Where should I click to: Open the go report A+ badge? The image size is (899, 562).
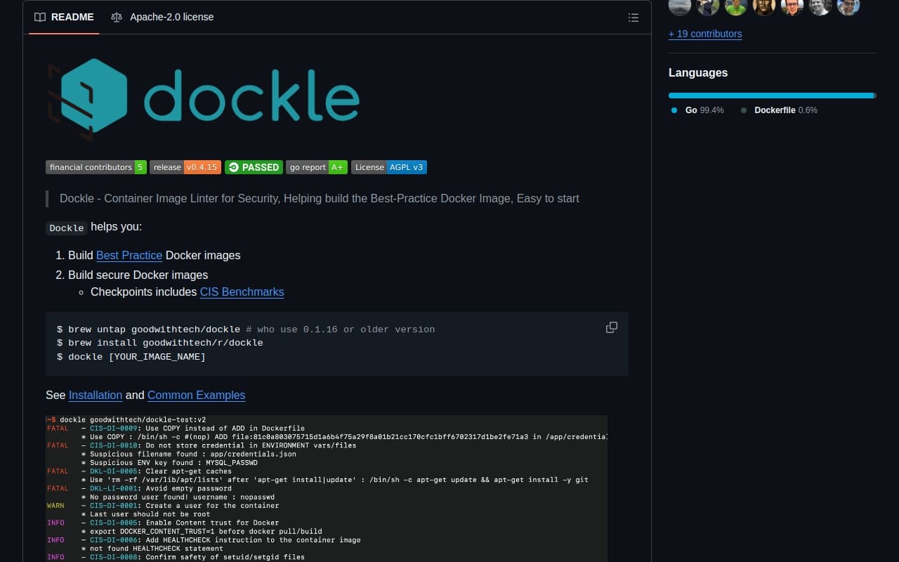(x=316, y=167)
